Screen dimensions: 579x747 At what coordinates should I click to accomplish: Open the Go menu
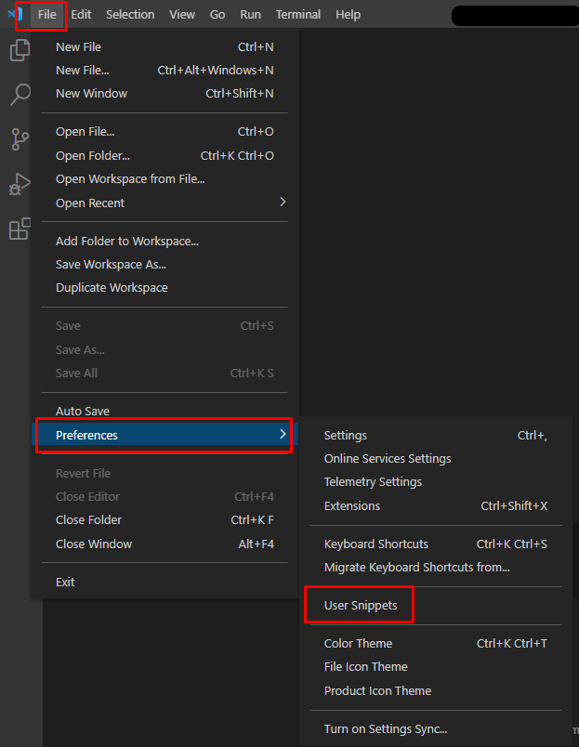coord(217,14)
